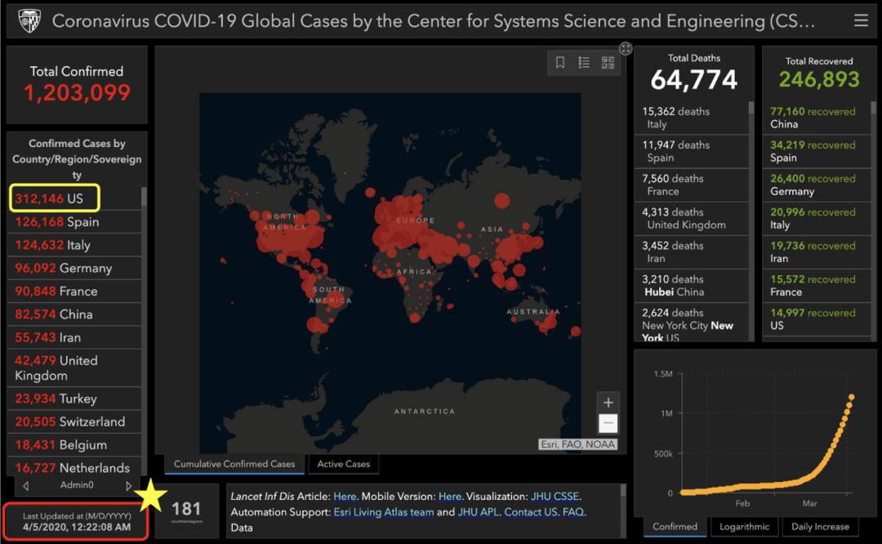Click 77,160 recovered China entry

coord(816,118)
